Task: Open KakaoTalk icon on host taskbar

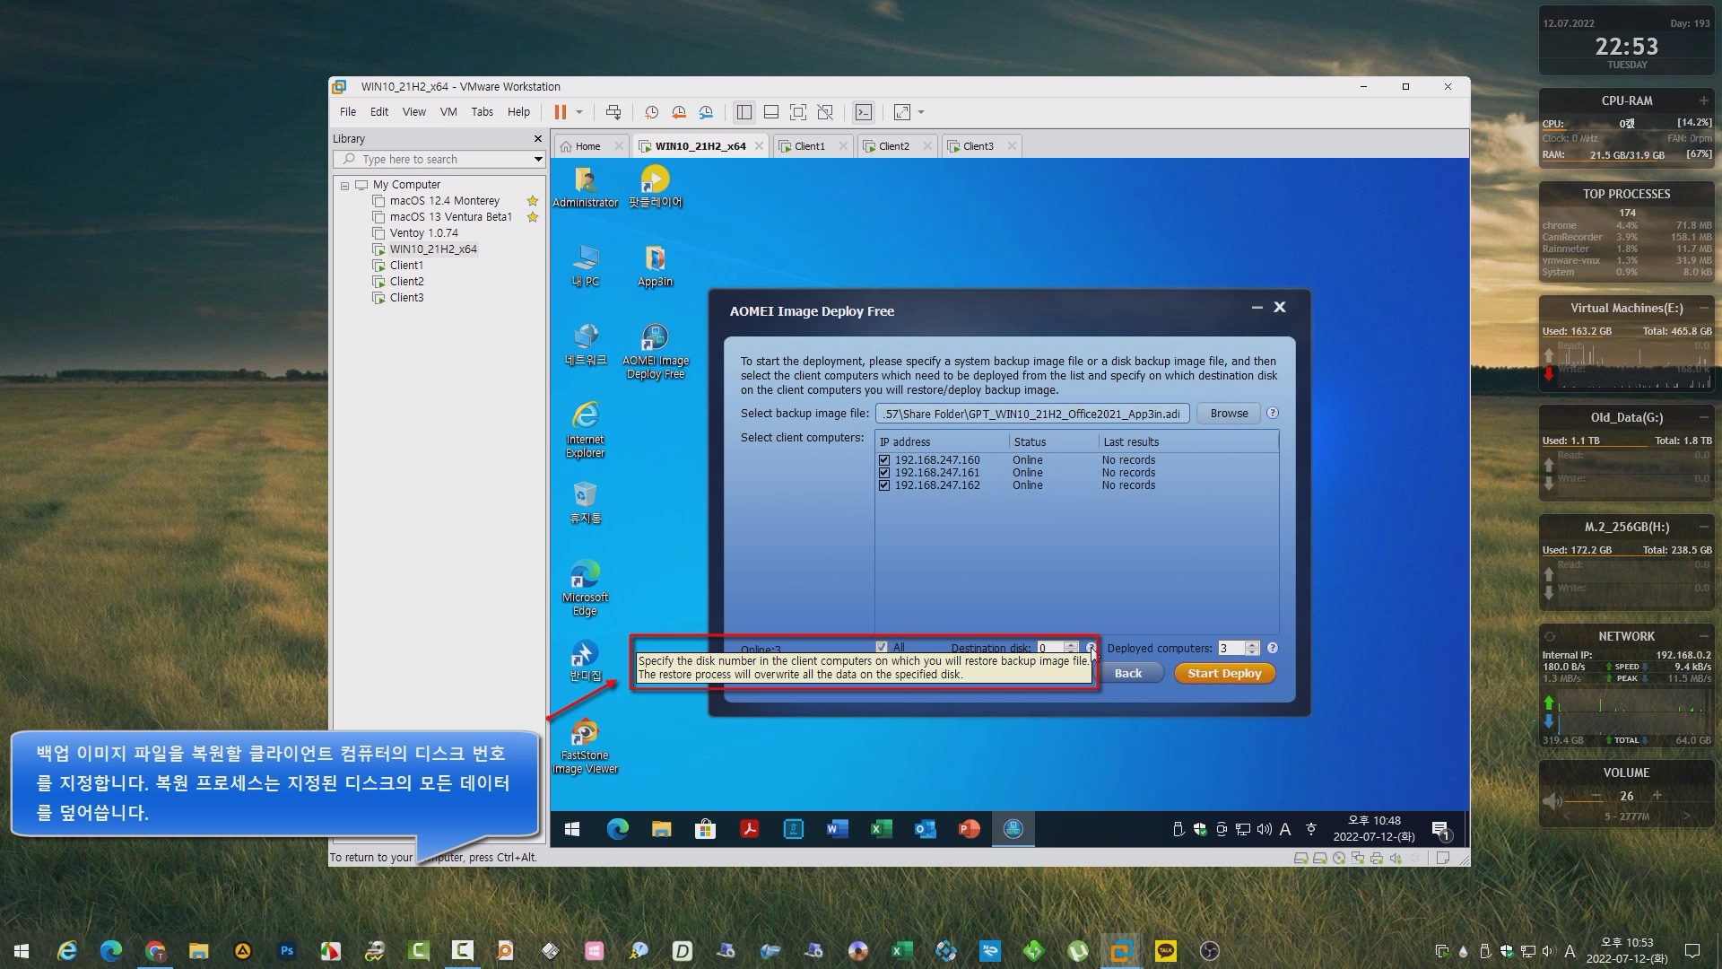Action: [1166, 951]
